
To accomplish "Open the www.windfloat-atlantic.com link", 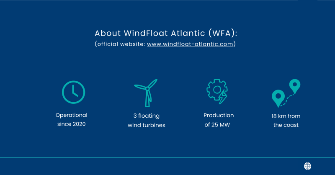I will [190, 44].
